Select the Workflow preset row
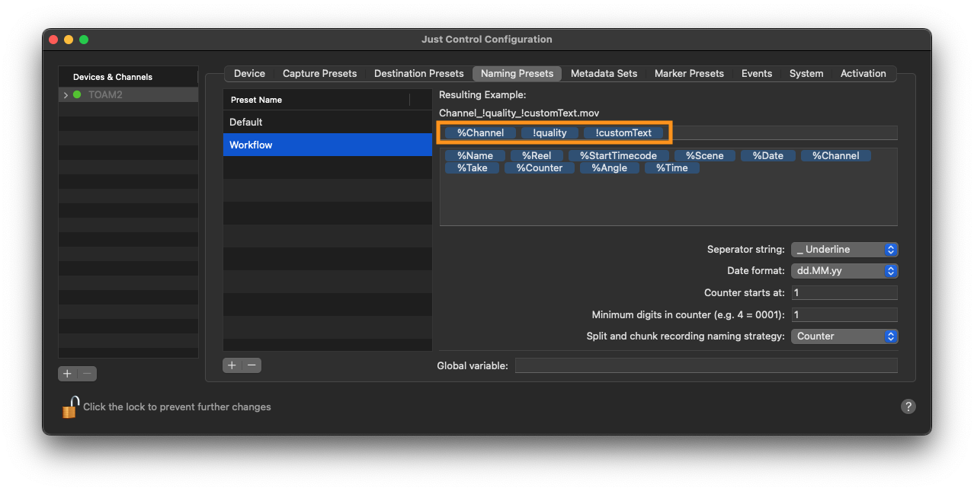 coord(328,145)
